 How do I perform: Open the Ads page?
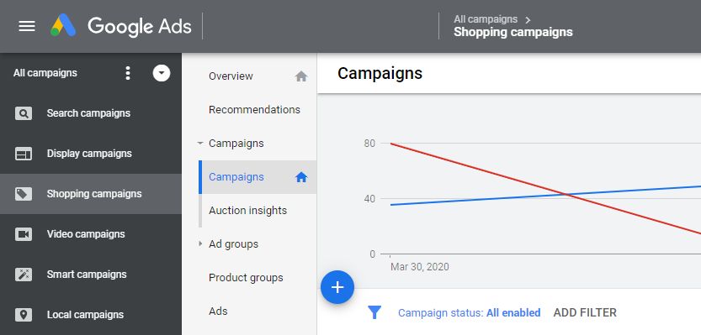[x=218, y=311]
